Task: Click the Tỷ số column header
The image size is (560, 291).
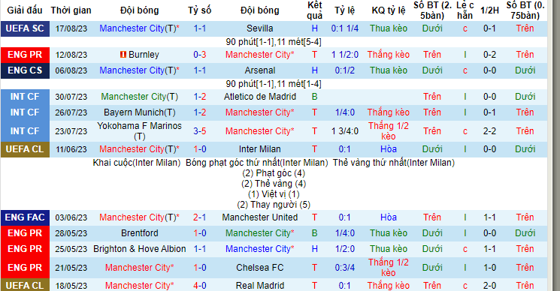Action: click(200, 10)
